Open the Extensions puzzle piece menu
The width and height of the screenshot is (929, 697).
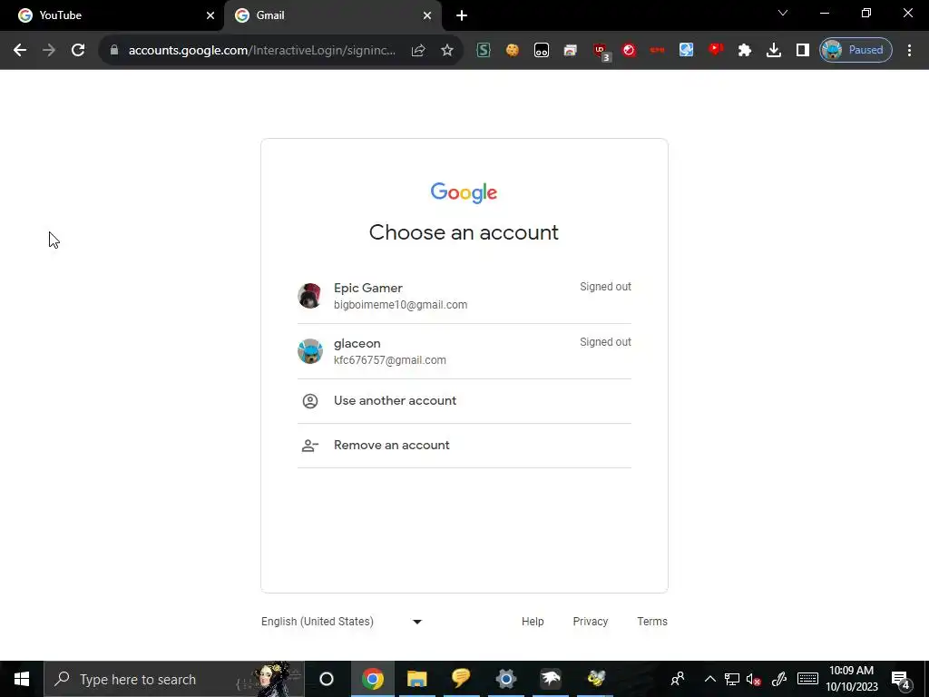(x=745, y=51)
